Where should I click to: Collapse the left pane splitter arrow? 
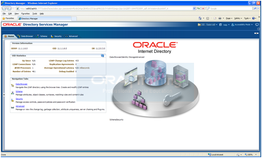[x=4, y=94]
